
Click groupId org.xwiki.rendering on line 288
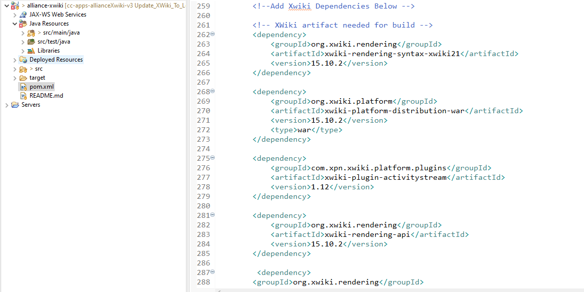pos(336,282)
